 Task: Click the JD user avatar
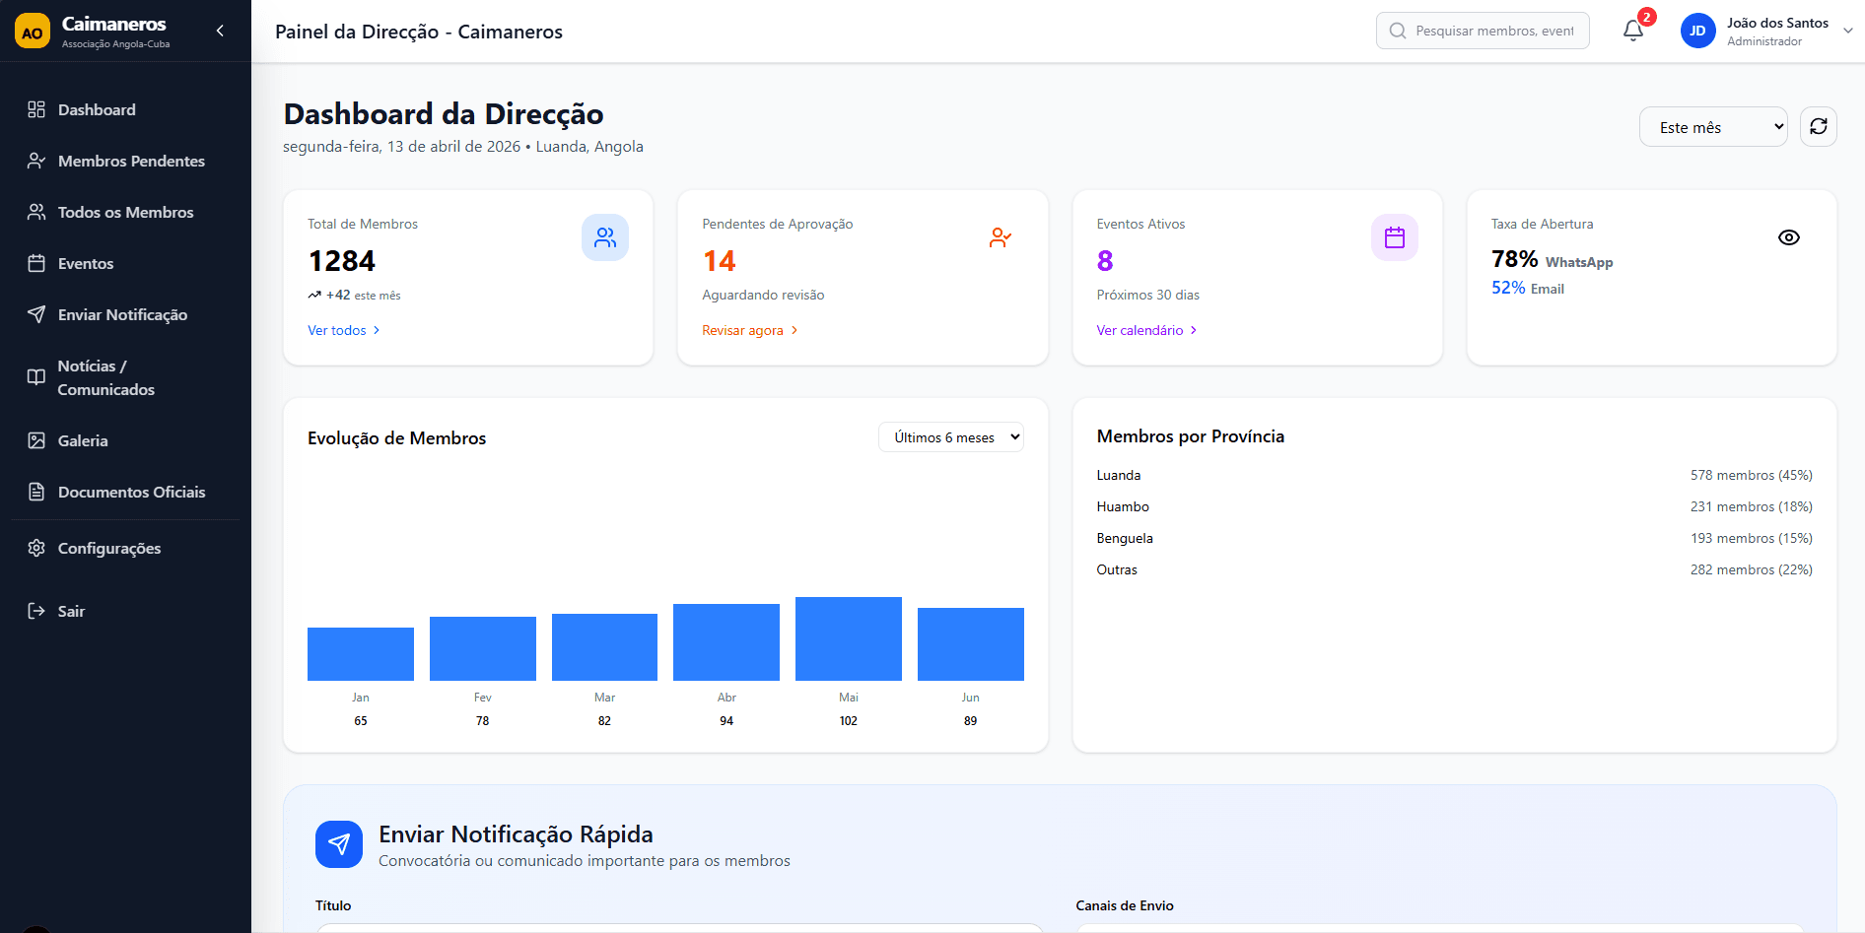[1697, 31]
